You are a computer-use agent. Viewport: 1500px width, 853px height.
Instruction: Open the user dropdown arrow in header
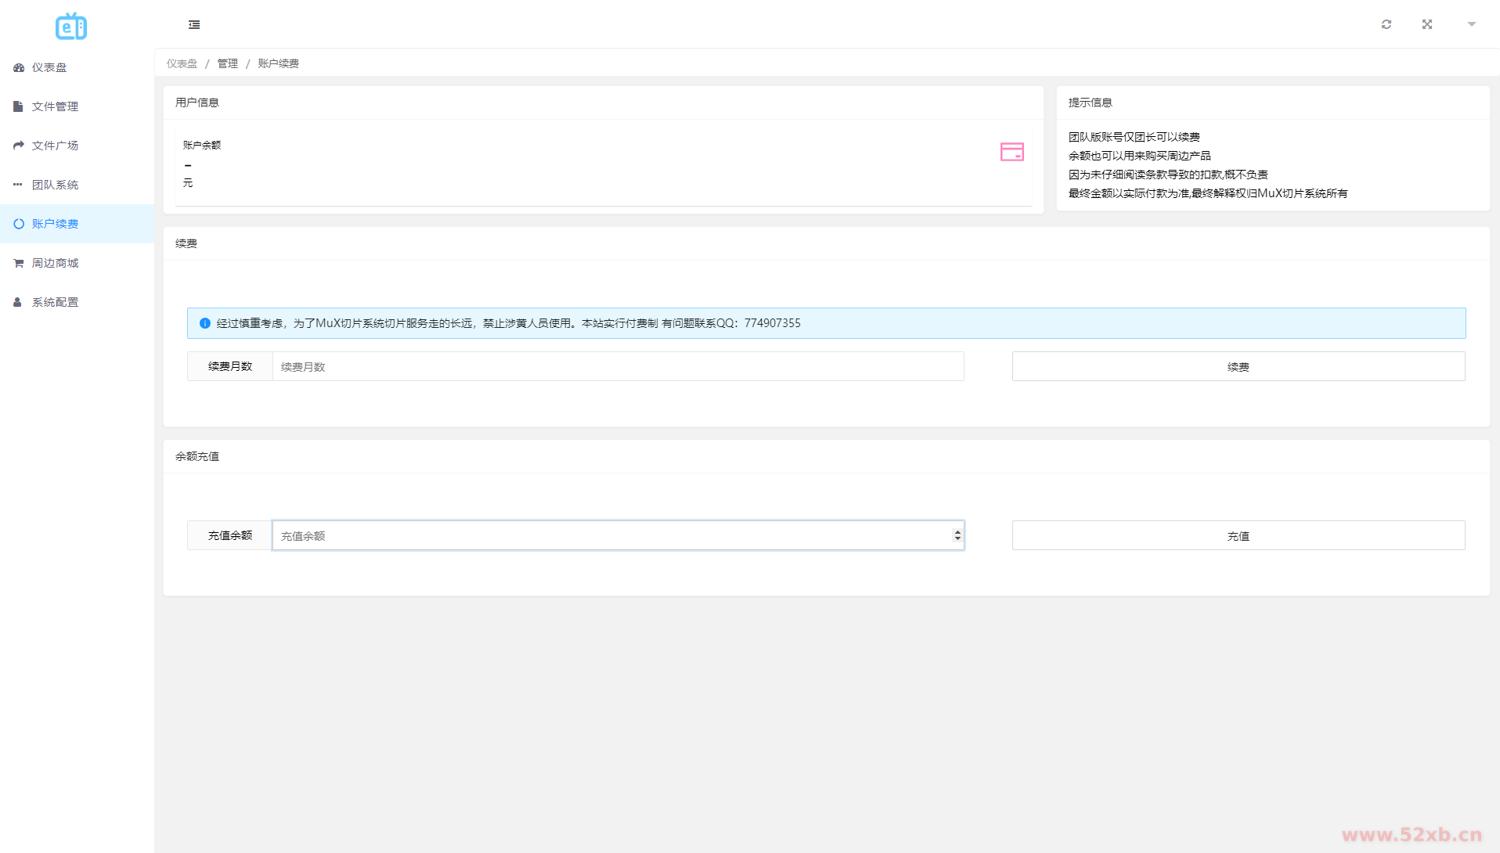[1472, 25]
